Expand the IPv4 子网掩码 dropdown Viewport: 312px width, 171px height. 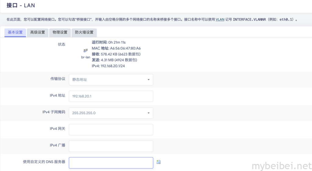pos(111,113)
